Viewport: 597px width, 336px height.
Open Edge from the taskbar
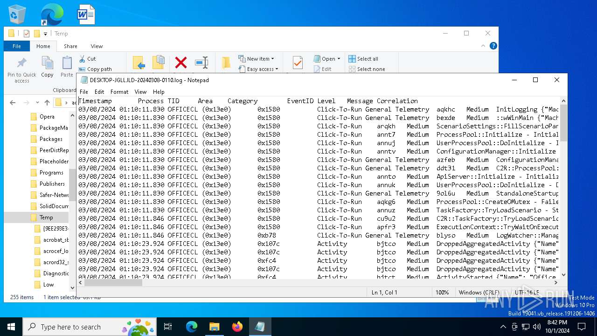point(192,327)
